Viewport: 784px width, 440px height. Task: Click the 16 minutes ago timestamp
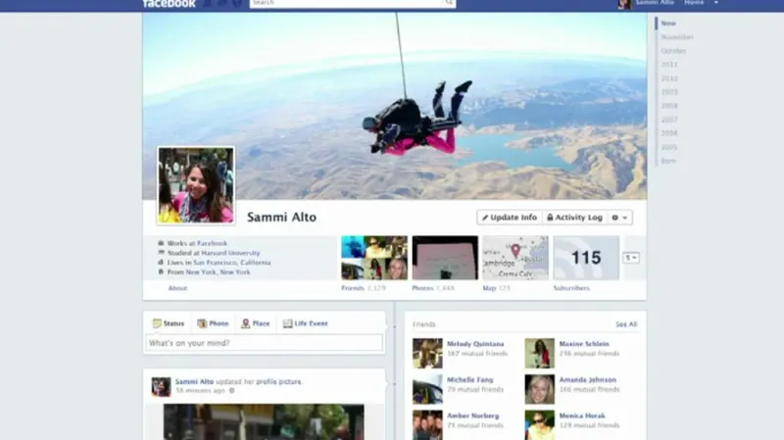[200, 390]
